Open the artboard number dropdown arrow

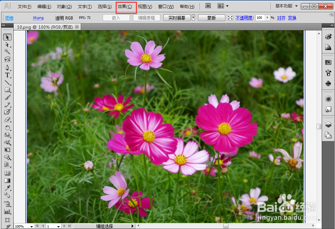[x=58, y=227]
